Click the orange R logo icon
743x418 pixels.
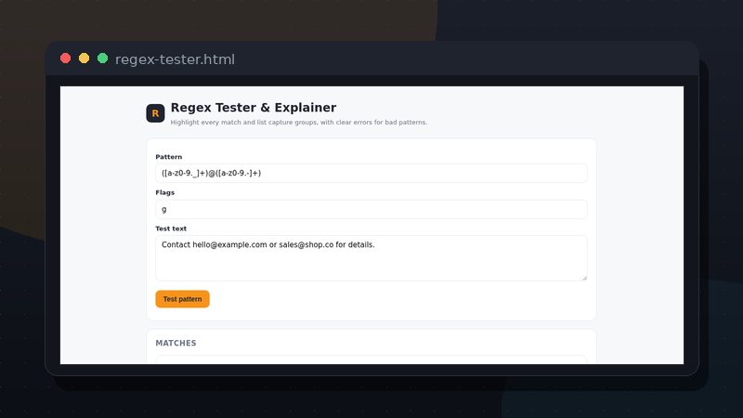coord(155,113)
